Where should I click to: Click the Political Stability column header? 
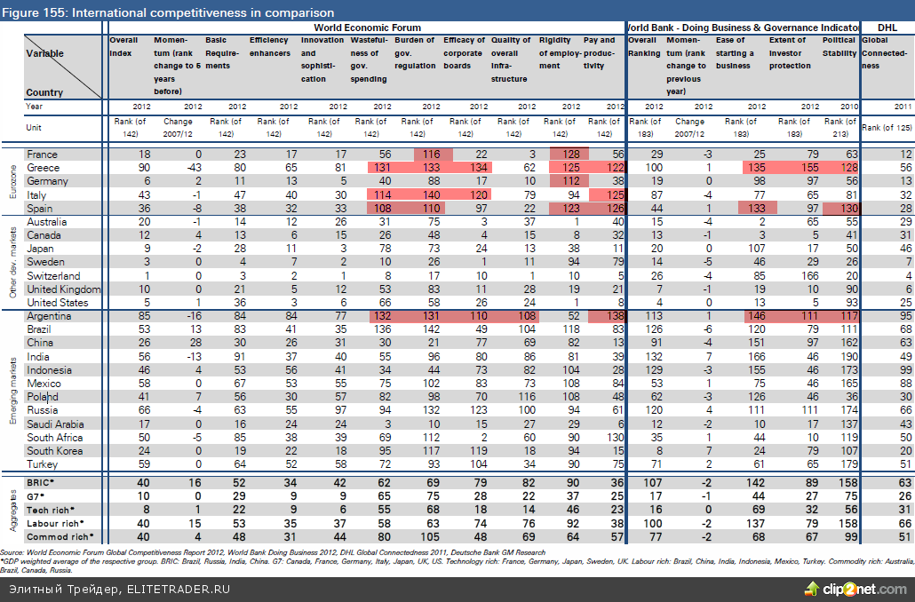pyautogui.click(x=839, y=46)
